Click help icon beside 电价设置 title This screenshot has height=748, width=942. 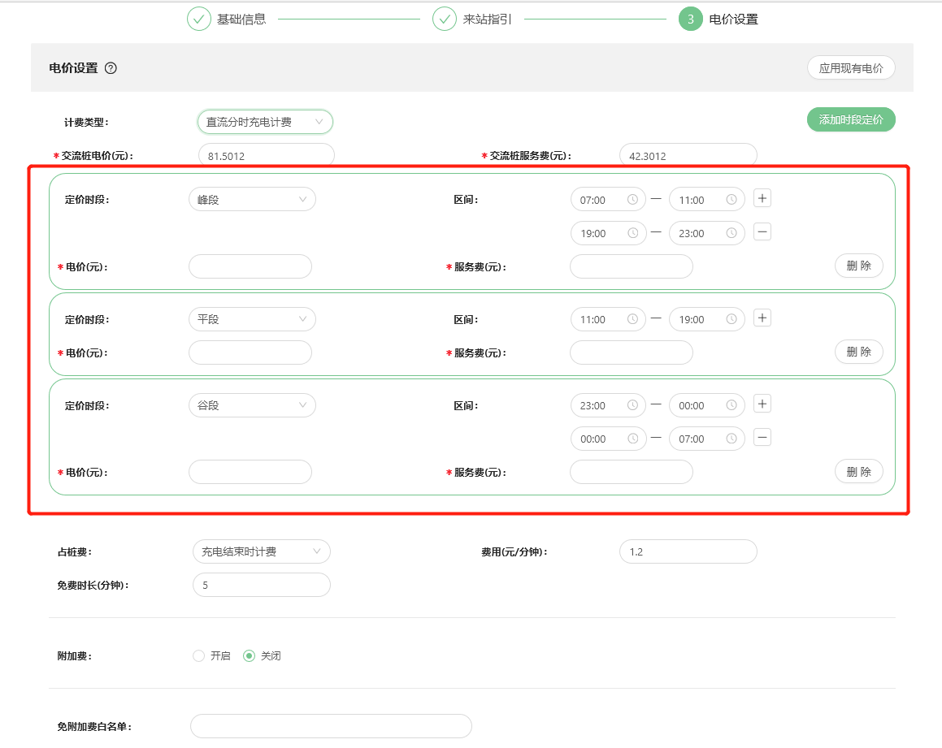[111, 68]
